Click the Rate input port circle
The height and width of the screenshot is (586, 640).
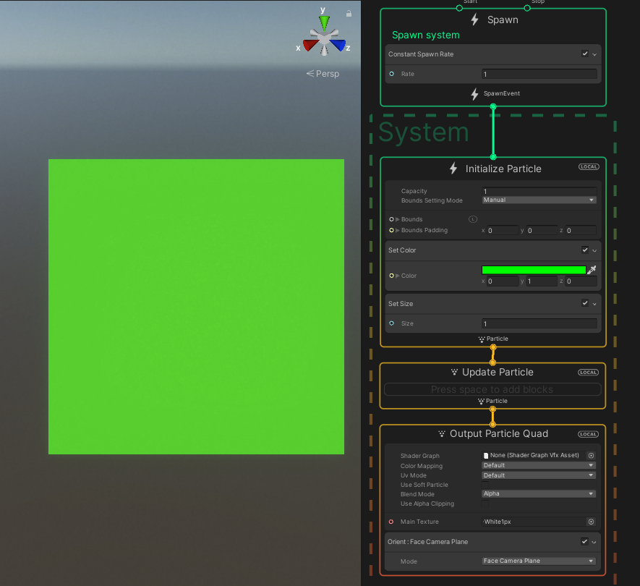click(x=392, y=74)
